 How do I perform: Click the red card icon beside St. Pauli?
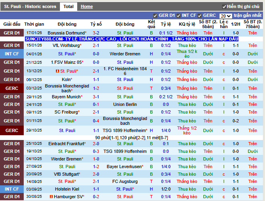tap(58, 71)
